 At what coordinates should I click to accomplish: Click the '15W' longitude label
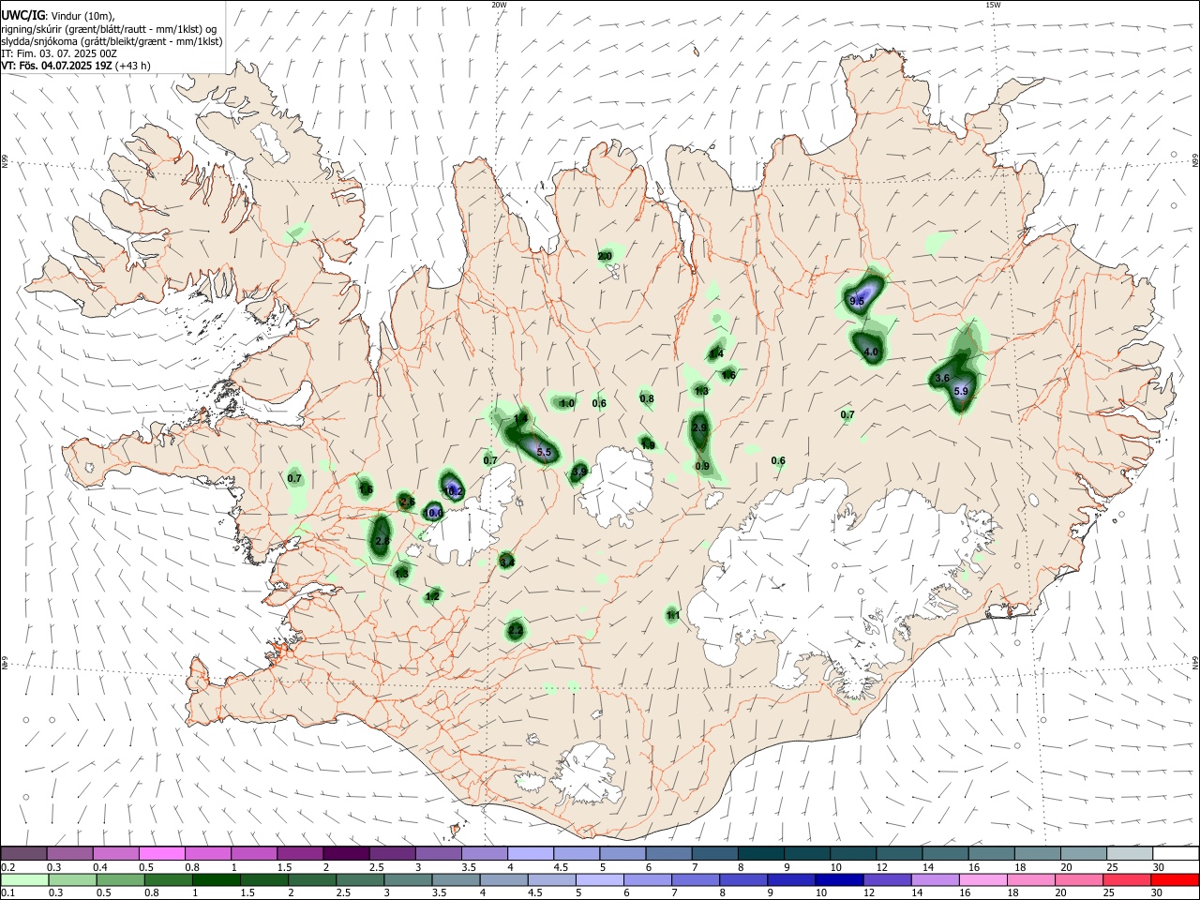[x=993, y=5]
